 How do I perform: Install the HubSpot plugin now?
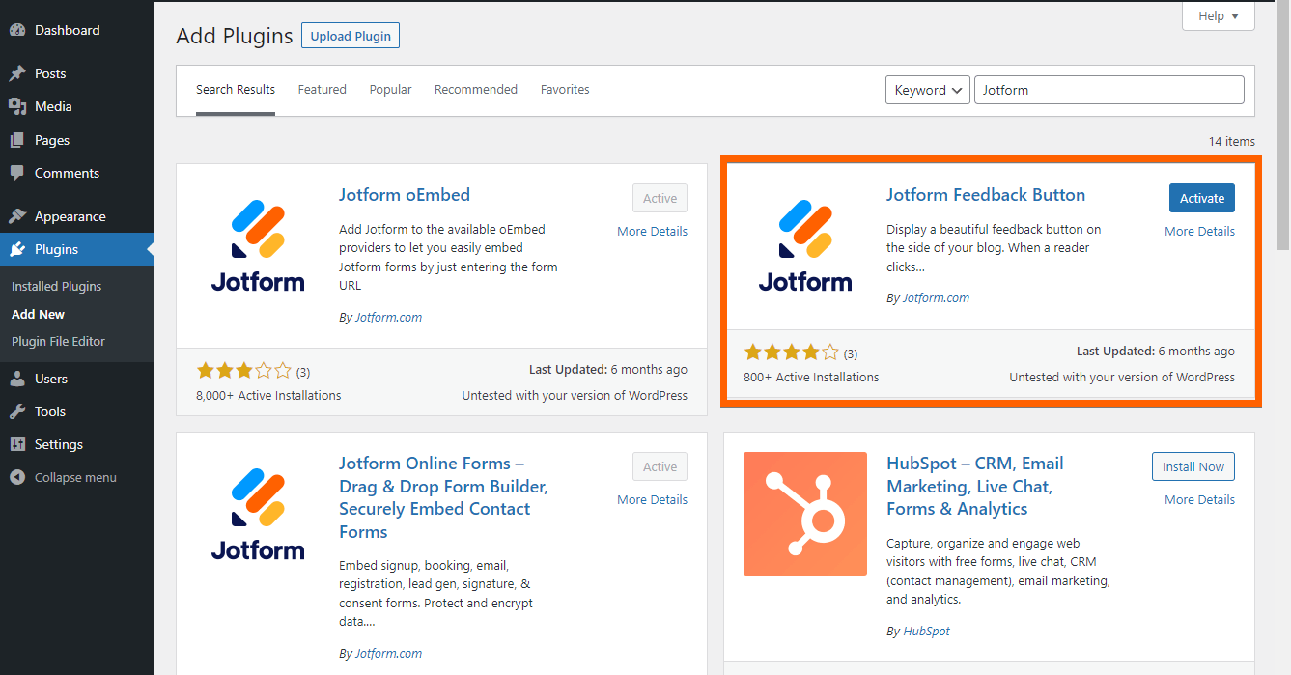point(1193,466)
